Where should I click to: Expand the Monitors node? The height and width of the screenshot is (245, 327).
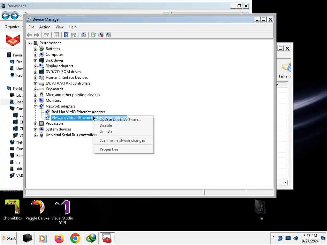[36, 101]
